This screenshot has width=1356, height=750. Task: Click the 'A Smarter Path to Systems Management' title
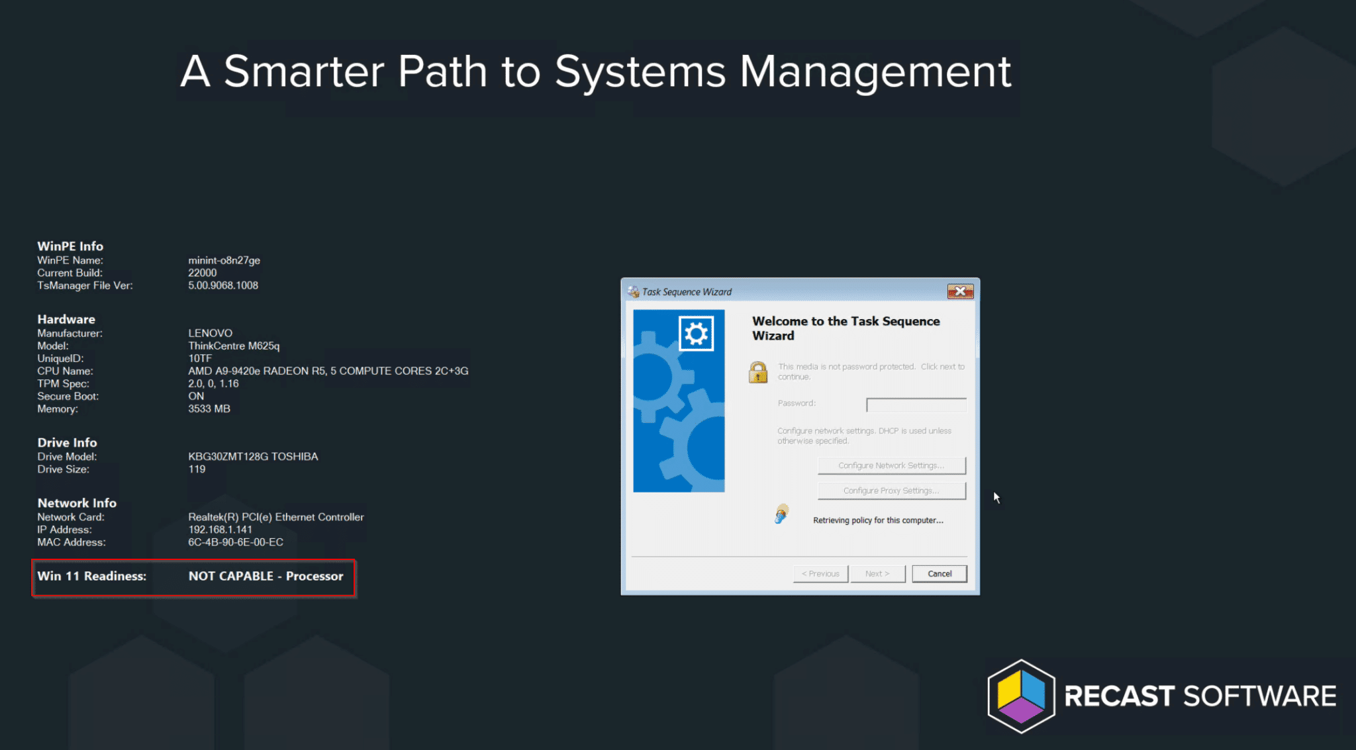click(596, 71)
